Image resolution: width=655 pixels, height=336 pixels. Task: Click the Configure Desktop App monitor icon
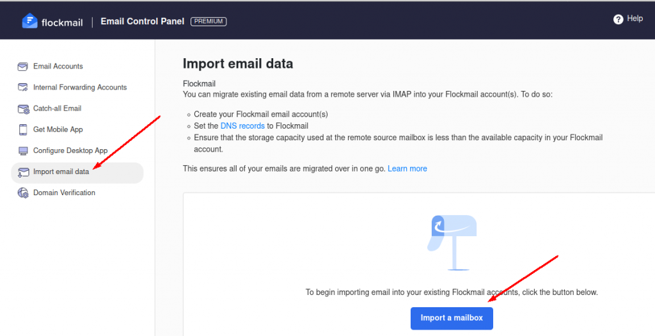[x=23, y=151]
